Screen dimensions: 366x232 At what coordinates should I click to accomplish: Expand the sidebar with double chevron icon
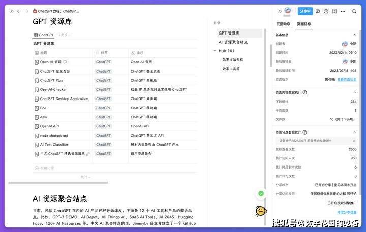click(12, 11)
